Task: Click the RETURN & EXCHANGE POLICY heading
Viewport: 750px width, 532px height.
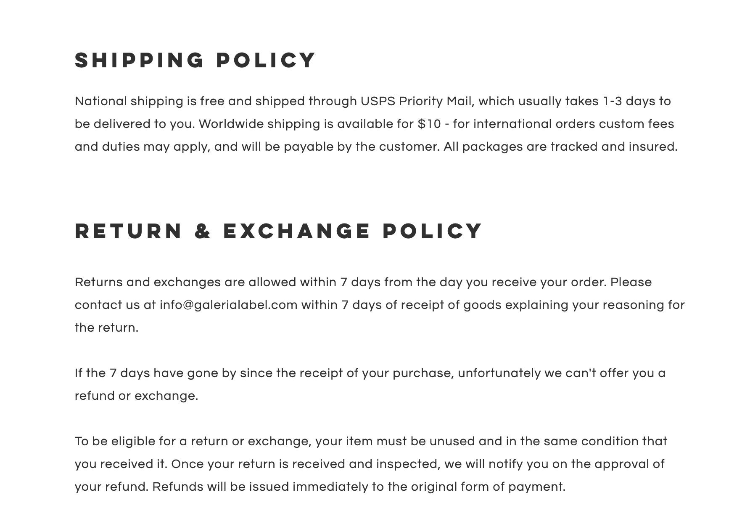Action: (x=278, y=231)
